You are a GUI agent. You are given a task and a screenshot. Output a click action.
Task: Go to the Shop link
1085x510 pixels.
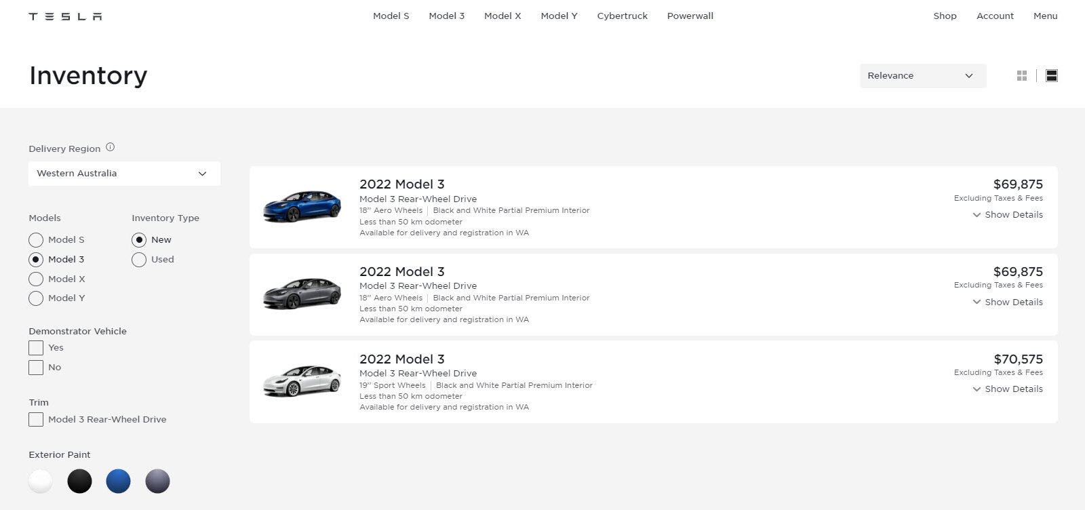[945, 16]
